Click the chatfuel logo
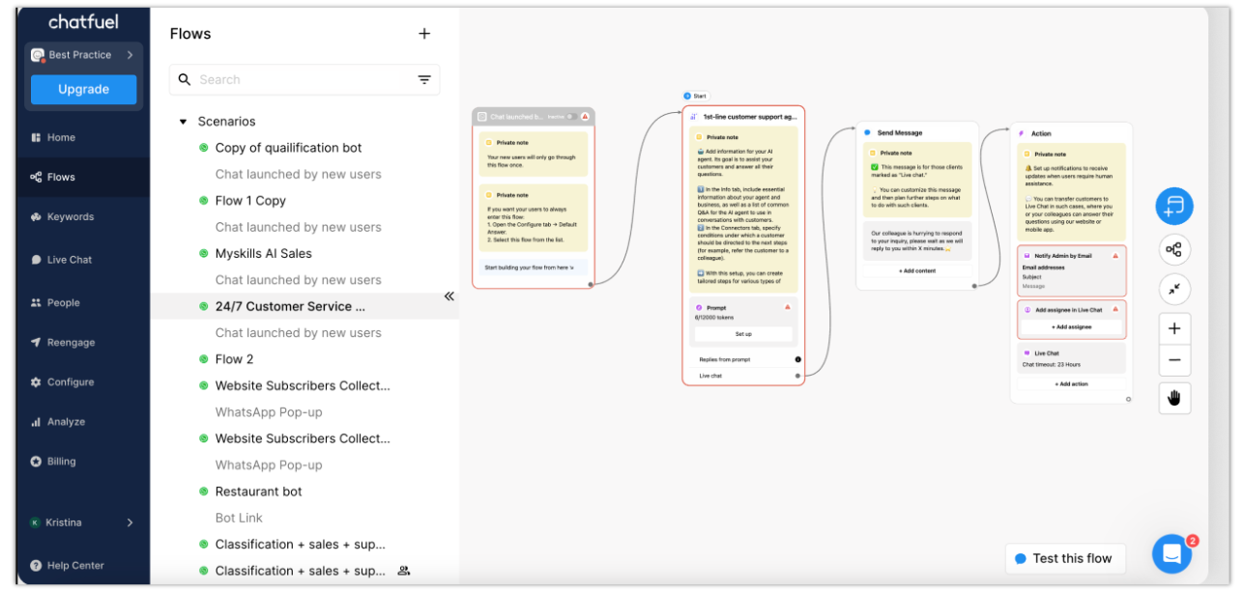This screenshot has width=1245, height=592. point(83,21)
